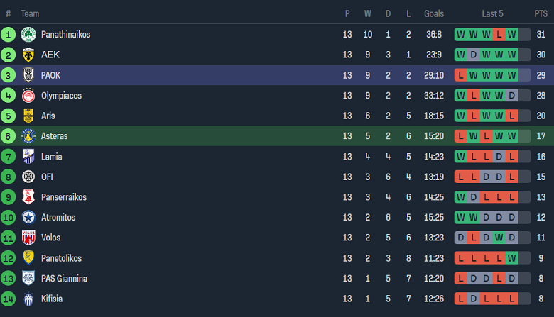Click the Lamia club crest icon
The height and width of the screenshot is (317, 554).
[x=28, y=157]
